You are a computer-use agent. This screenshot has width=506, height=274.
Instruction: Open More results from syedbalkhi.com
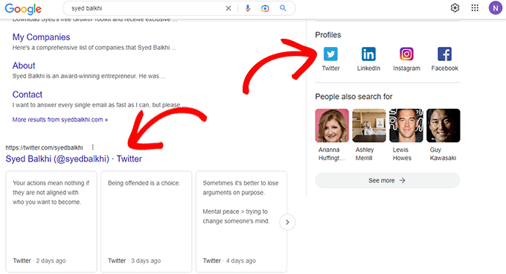pos(60,120)
